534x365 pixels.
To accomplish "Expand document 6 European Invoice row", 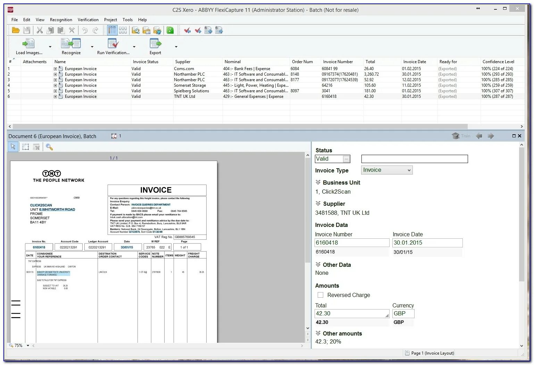I will (55, 96).
